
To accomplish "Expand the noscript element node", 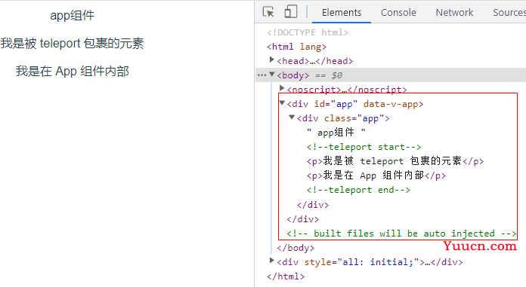I will pos(282,88).
